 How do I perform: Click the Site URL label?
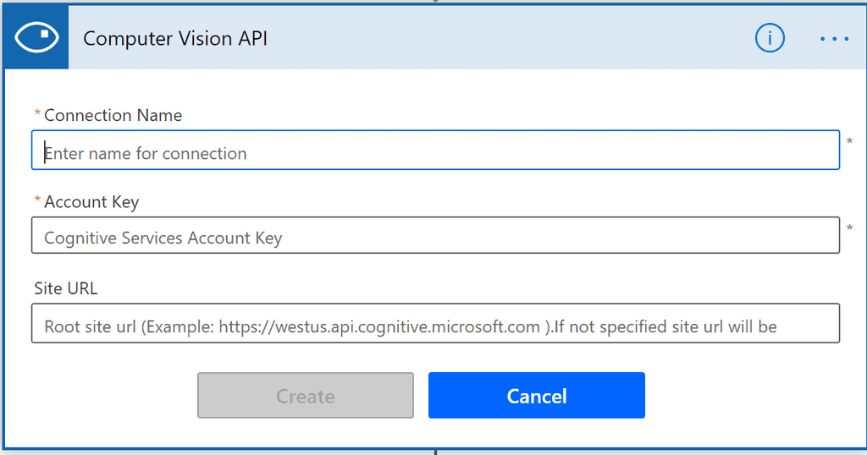tap(66, 288)
